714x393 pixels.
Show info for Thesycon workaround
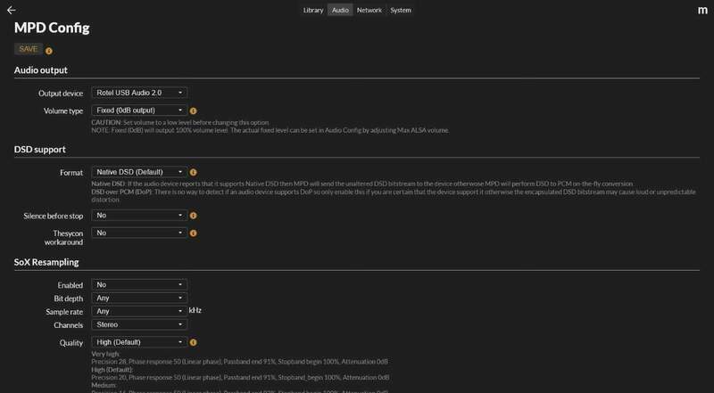[194, 233]
